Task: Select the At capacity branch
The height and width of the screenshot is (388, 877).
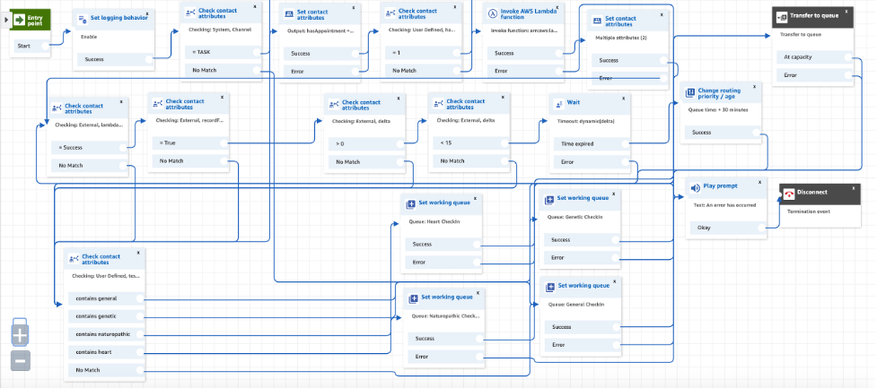Action: 814,57
